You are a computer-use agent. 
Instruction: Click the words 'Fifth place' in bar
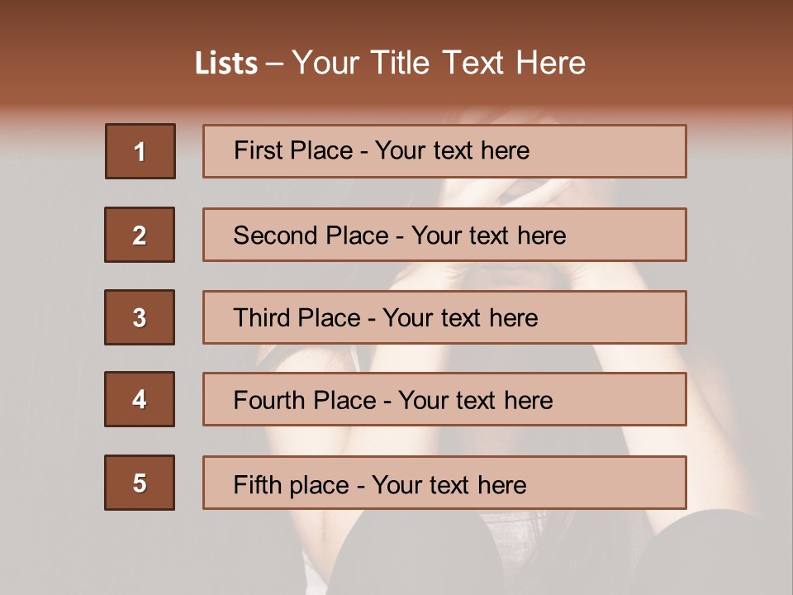click(x=292, y=485)
